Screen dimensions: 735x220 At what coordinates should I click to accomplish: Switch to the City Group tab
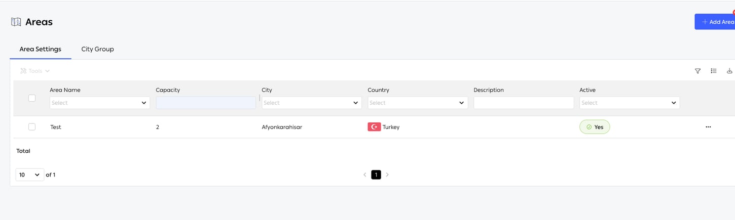click(x=97, y=49)
